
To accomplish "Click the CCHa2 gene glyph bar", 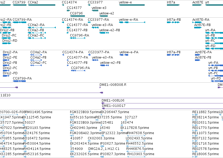I will tap(41, 5).
